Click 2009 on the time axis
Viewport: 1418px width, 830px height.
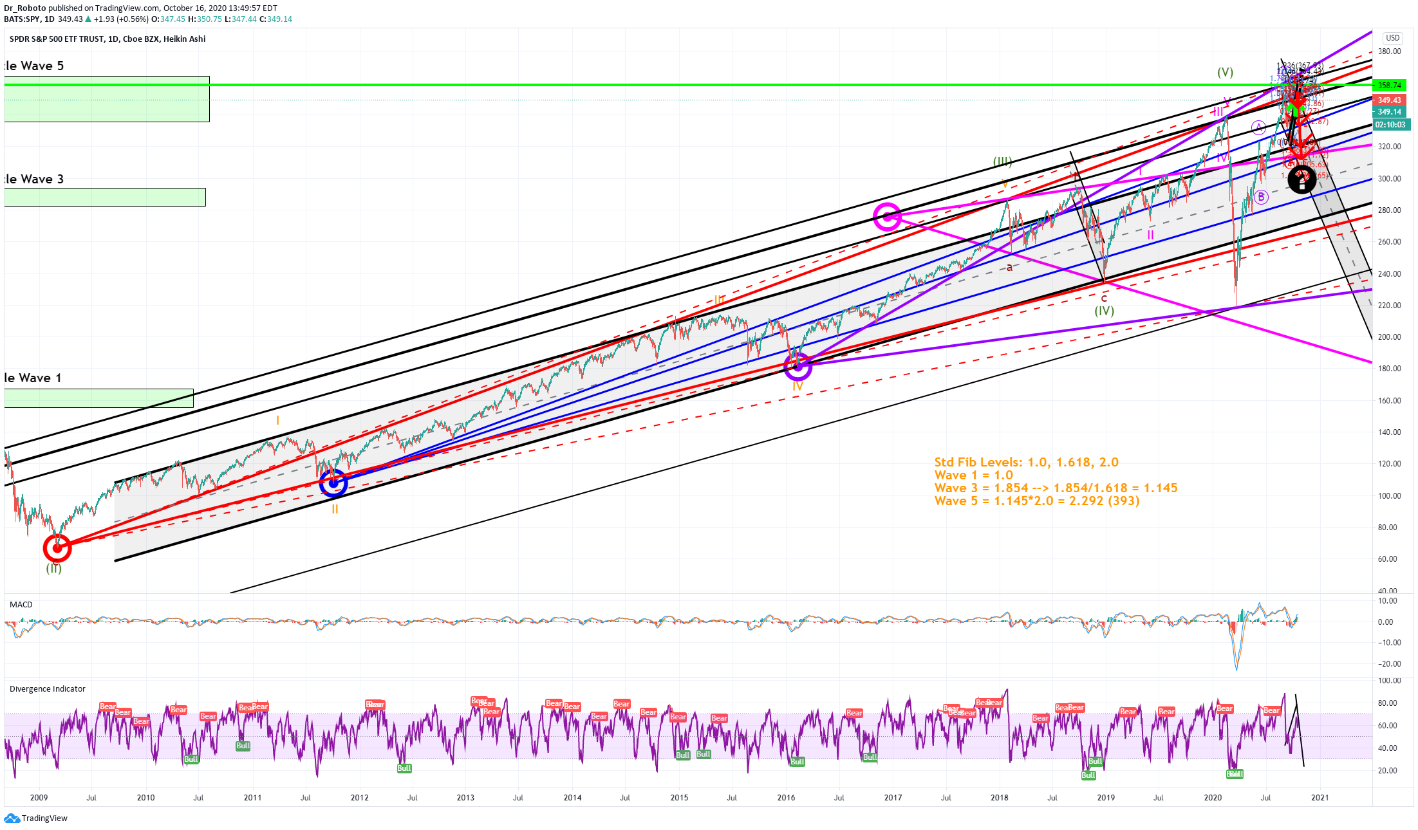[39, 797]
